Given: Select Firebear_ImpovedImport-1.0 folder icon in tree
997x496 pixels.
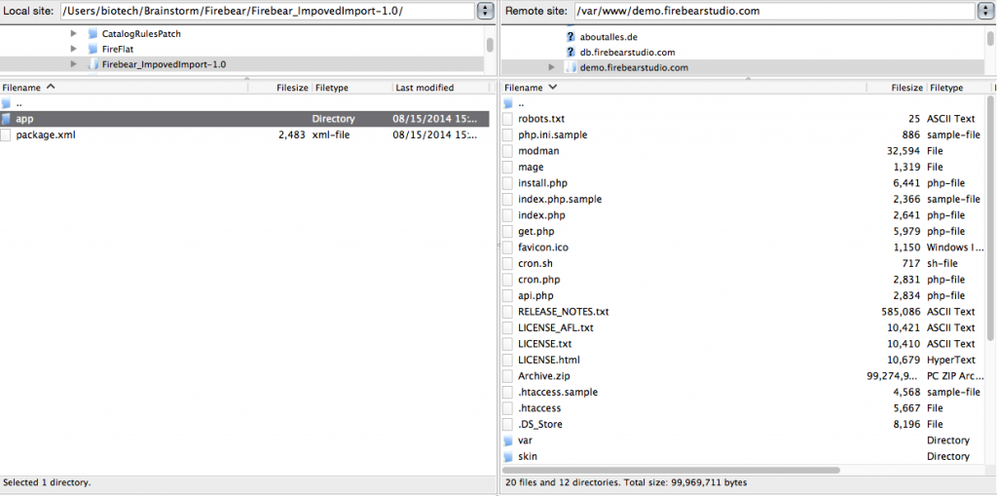Looking at the screenshot, I should [92, 64].
